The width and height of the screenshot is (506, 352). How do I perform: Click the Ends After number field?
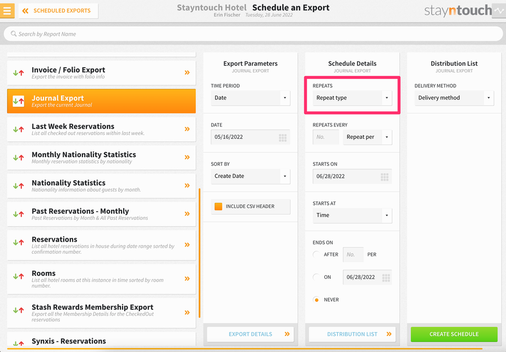tap(353, 255)
